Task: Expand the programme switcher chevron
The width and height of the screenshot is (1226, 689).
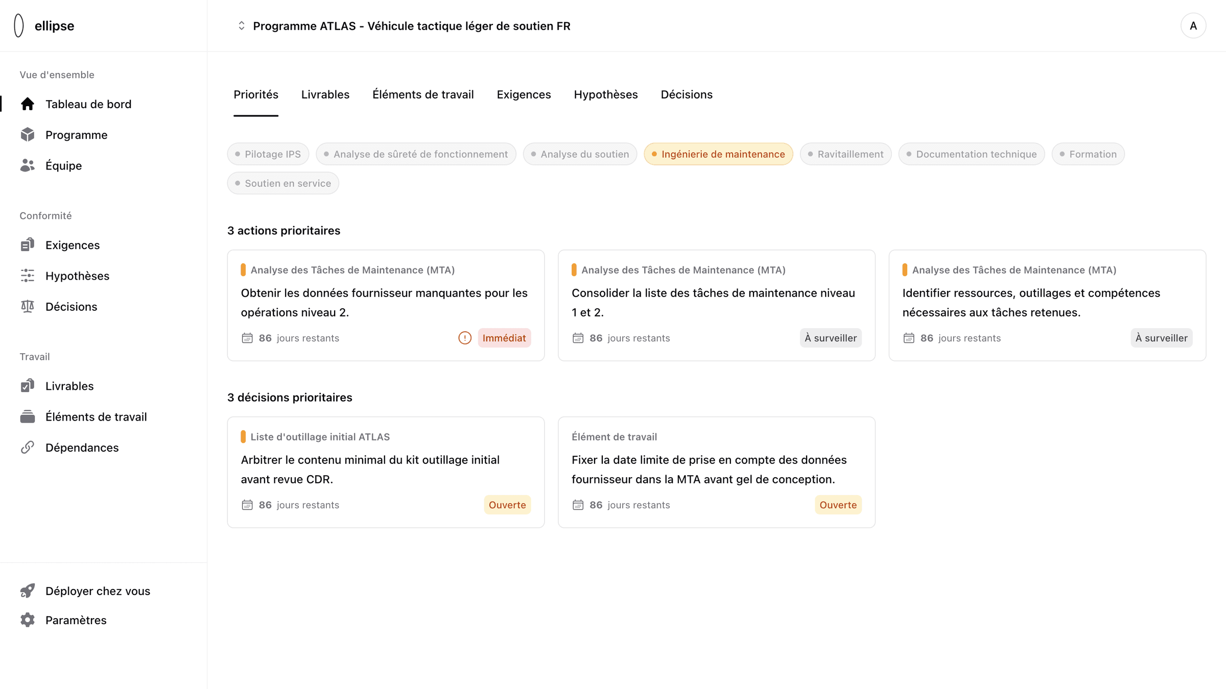Action: (242, 26)
